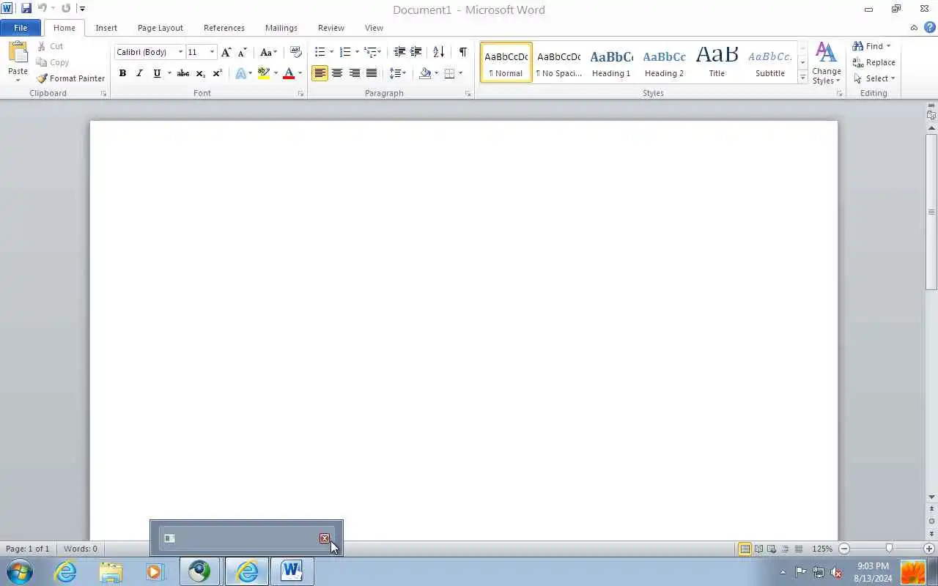Viewport: 938px width, 586px height.
Task: Open the Borders dropdown arrow
Action: click(460, 73)
